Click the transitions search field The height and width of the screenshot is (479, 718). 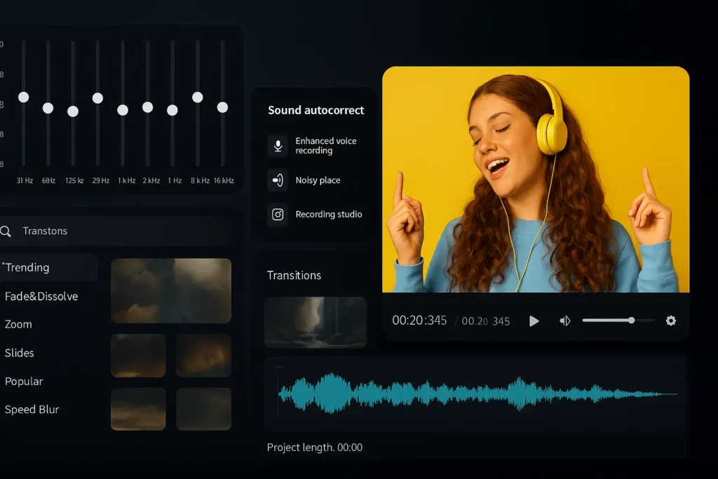(119, 231)
